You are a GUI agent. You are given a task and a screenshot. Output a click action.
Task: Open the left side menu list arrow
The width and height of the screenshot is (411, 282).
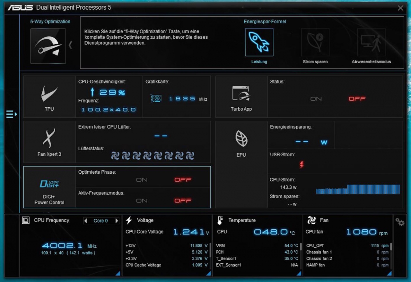point(12,114)
